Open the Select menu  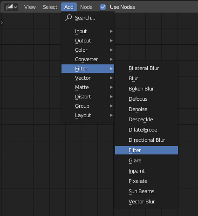[50, 7]
